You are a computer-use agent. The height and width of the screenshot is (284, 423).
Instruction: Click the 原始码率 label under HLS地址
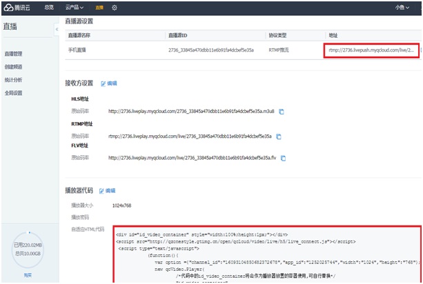80,111
